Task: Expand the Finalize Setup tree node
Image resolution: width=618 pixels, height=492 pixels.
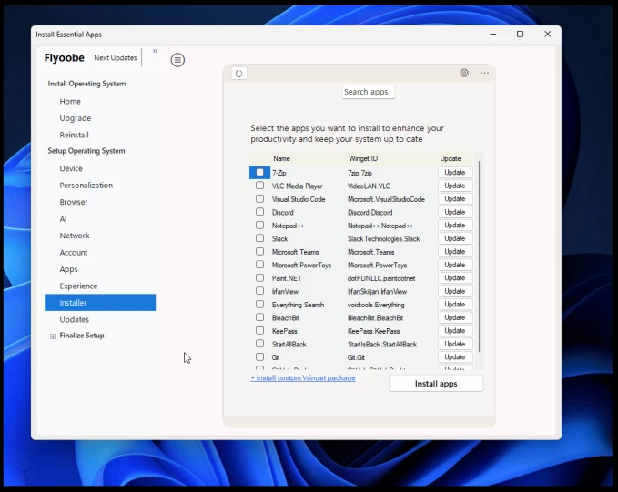Action: [53, 336]
